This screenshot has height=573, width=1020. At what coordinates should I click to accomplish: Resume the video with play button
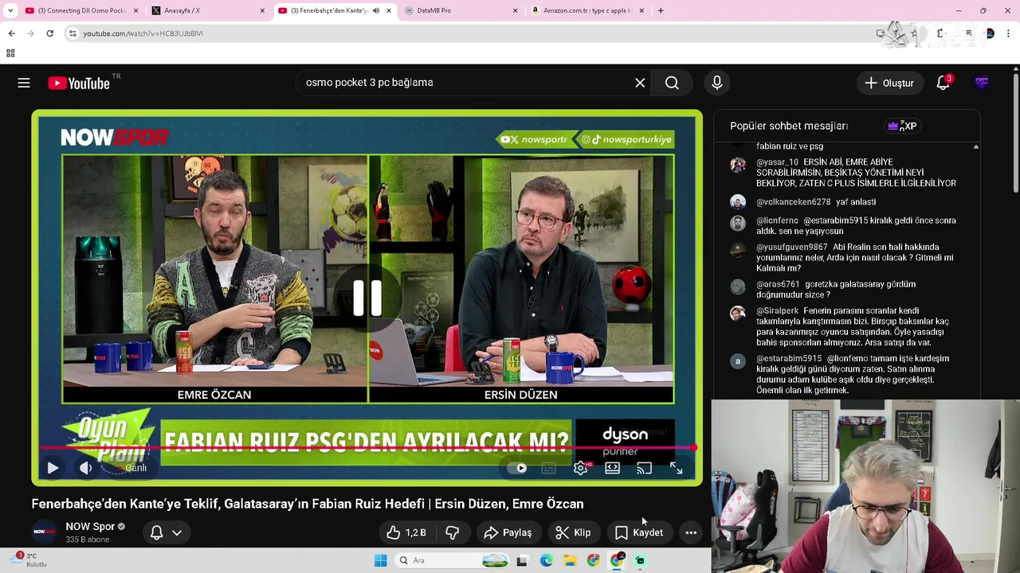[x=53, y=468]
